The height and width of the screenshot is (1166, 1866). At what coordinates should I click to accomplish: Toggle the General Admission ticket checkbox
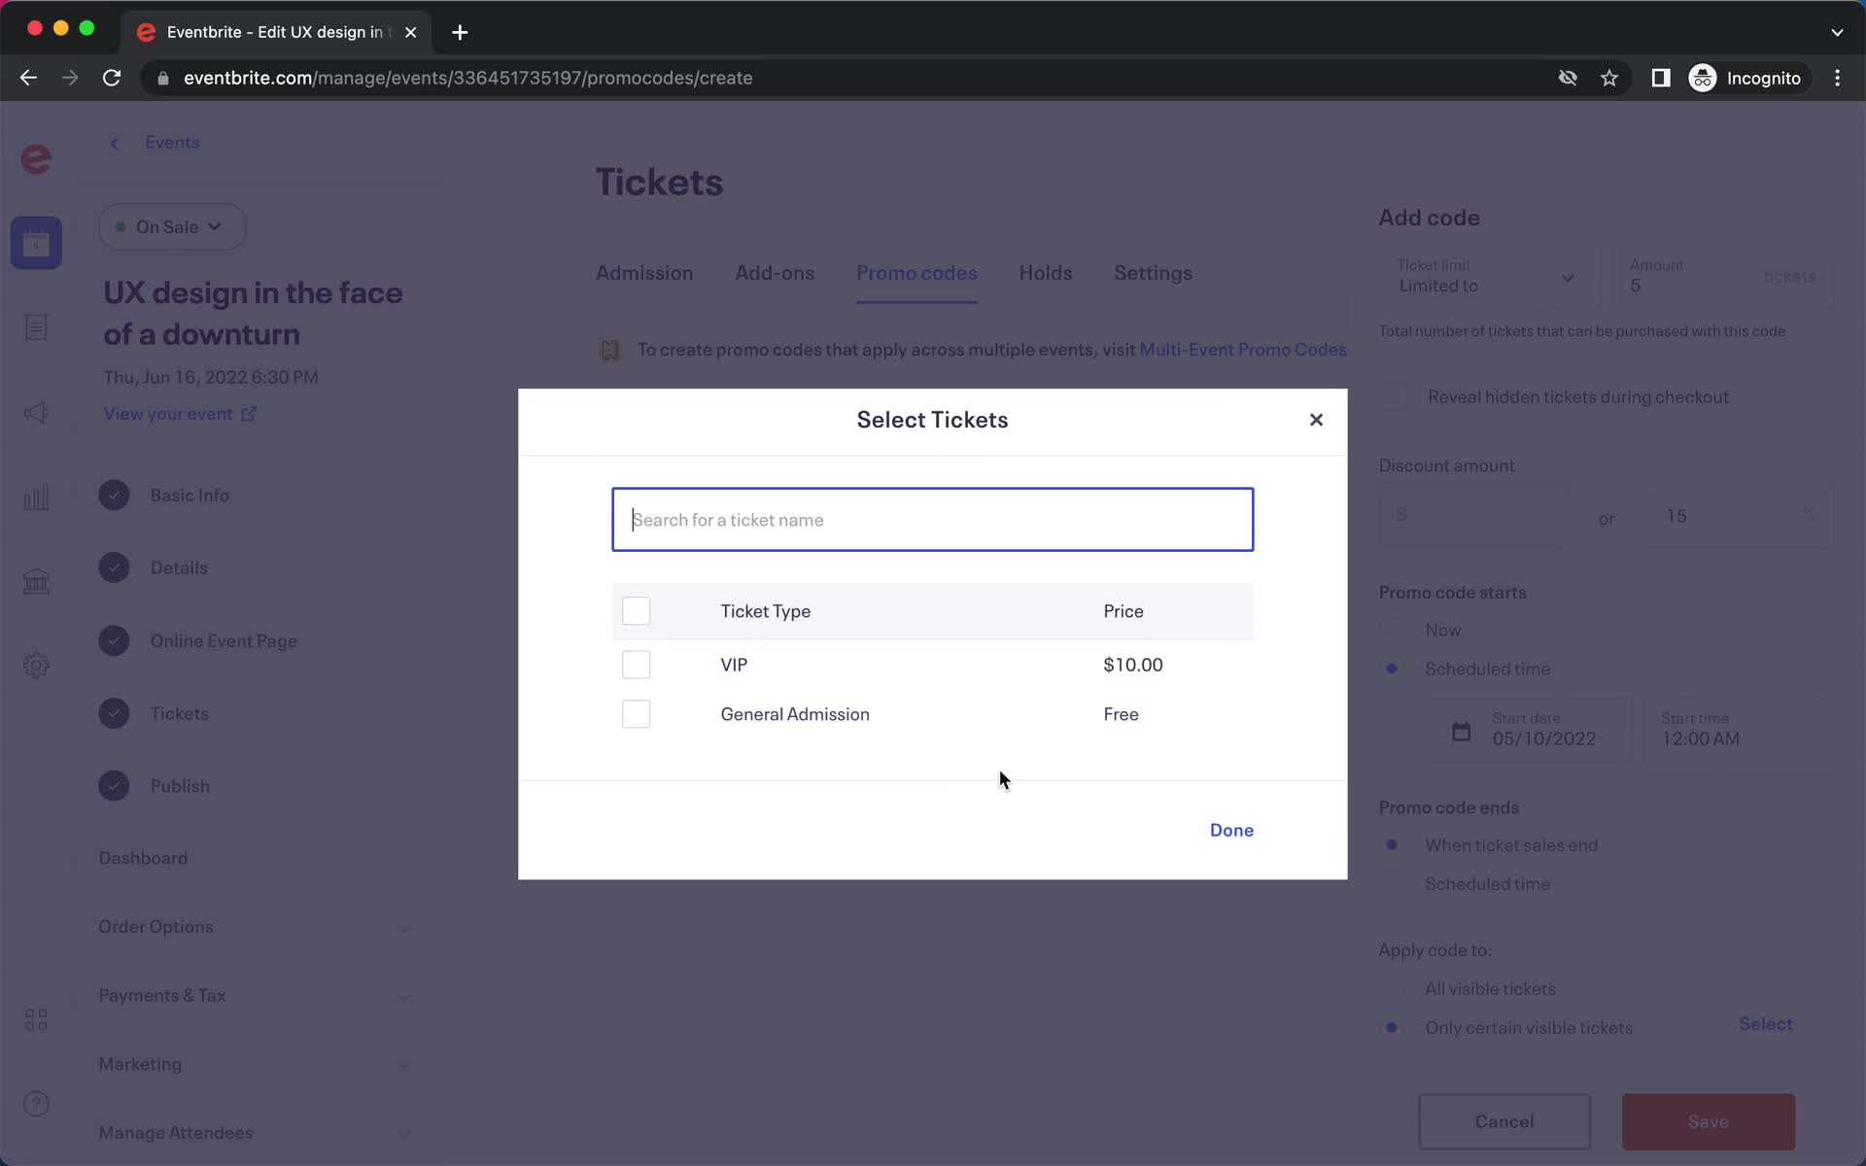(x=636, y=713)
